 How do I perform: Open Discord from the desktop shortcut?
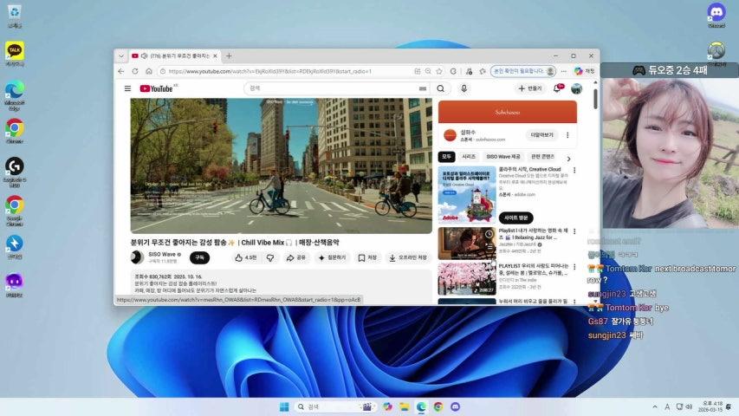pos(716,12)
